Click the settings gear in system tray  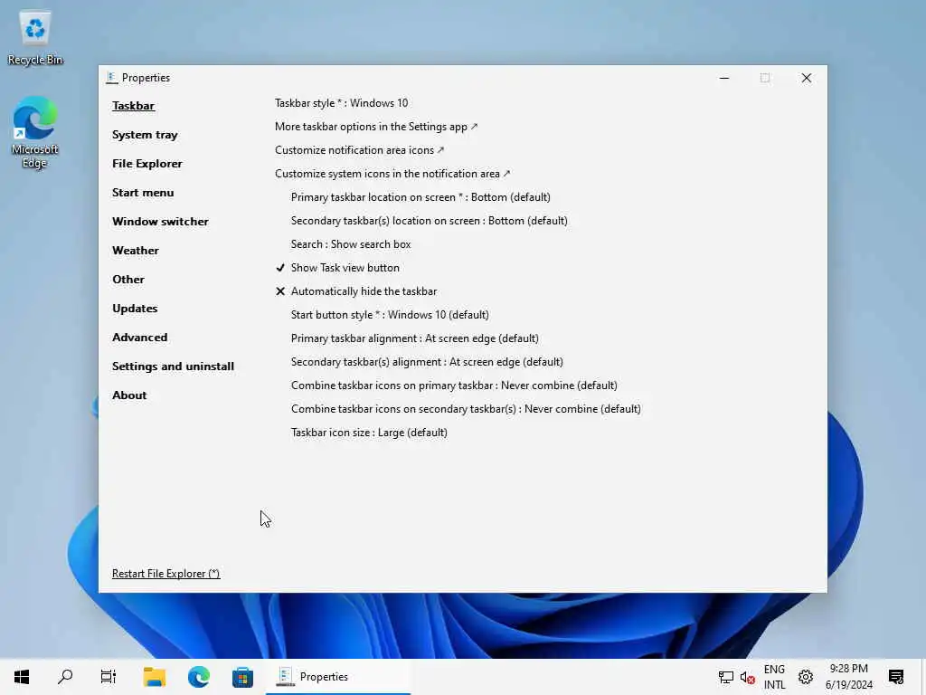click(x=806, y=677)
